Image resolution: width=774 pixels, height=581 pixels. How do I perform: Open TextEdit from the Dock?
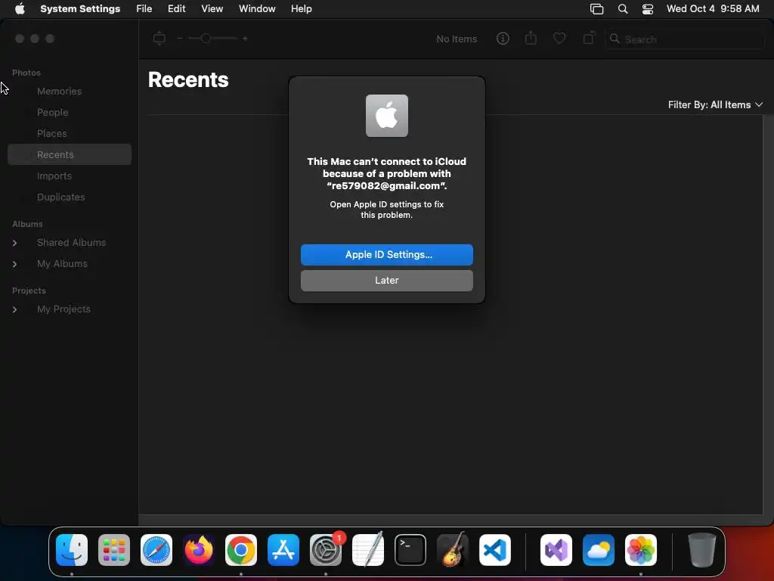[x=368, y=550]
